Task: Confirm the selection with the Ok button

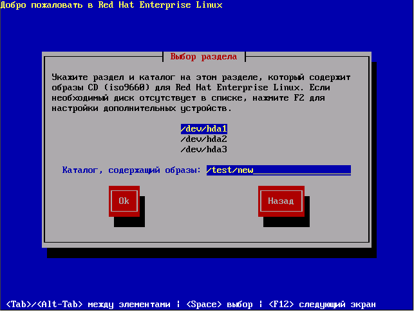Action: (124, 201)
